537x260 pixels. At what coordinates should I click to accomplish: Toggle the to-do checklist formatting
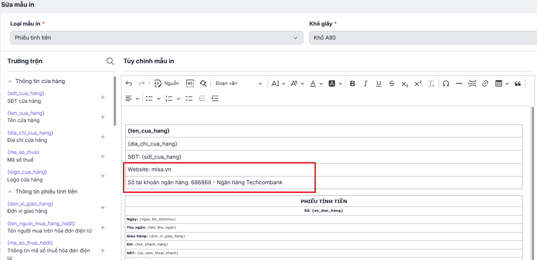click(x=189, y=98)
